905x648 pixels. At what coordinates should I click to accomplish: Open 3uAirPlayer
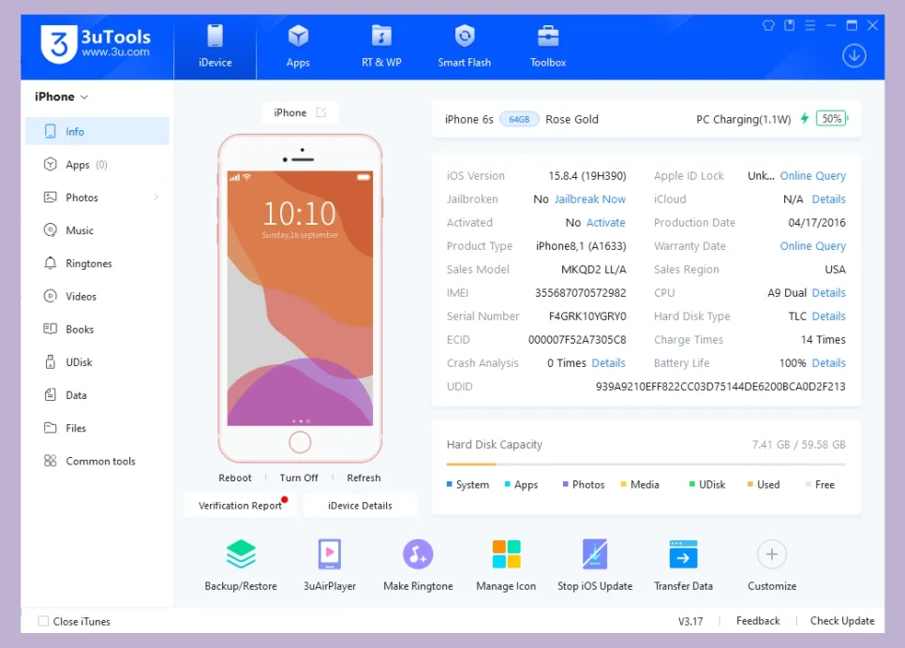(x=330, y=562)
